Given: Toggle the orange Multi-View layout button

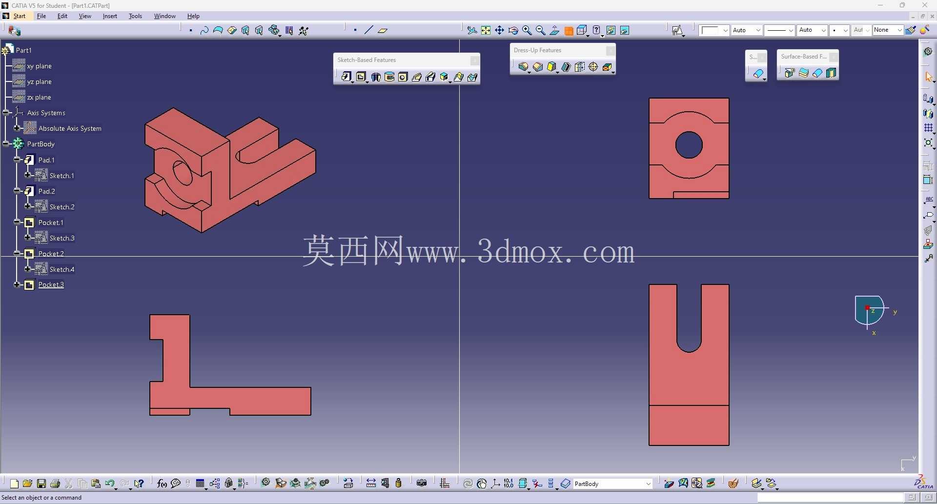Looking at the screenshot, I should 569,31.
